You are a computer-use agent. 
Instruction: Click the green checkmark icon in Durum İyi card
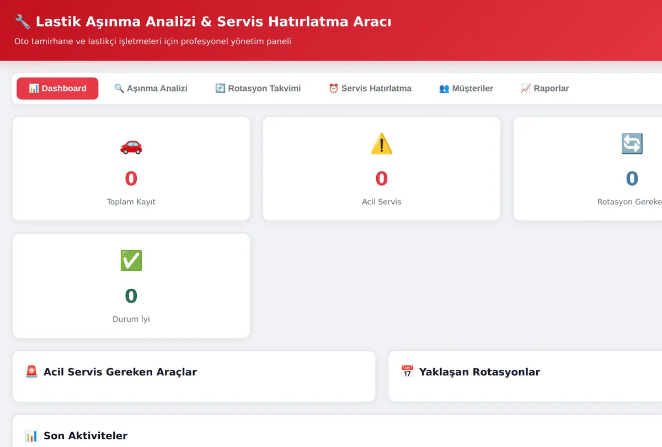(x=131, y=261)
